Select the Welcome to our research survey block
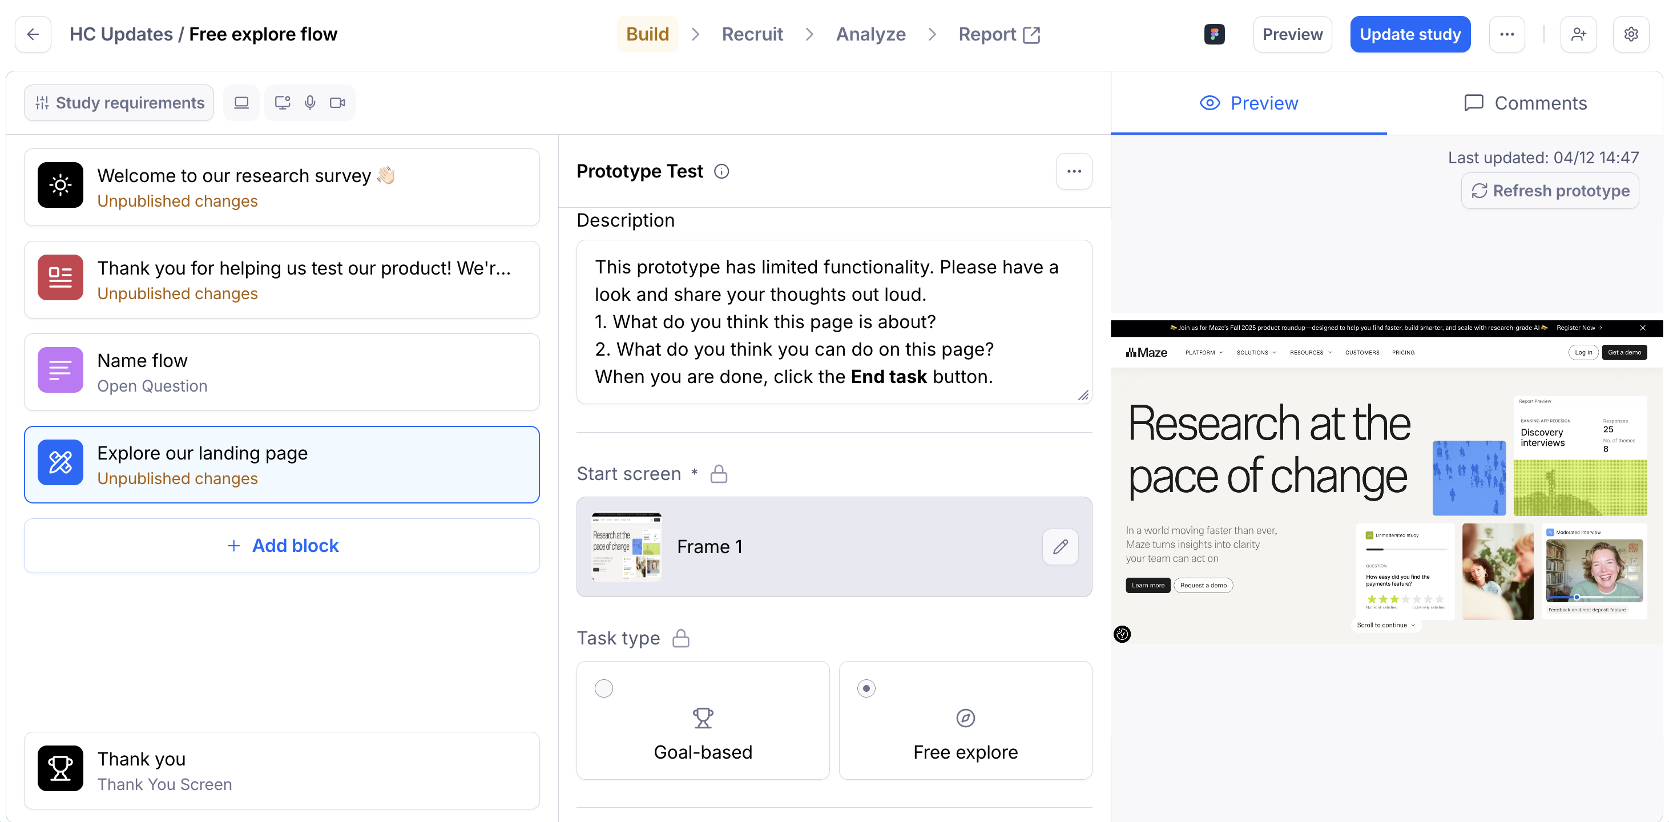 pos(282,187)
